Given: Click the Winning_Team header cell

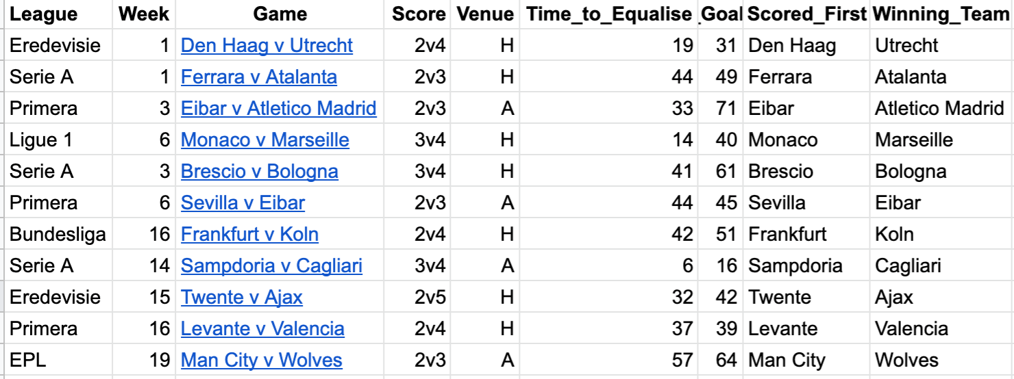Looking at the screenshot, I should coord(941,14).
